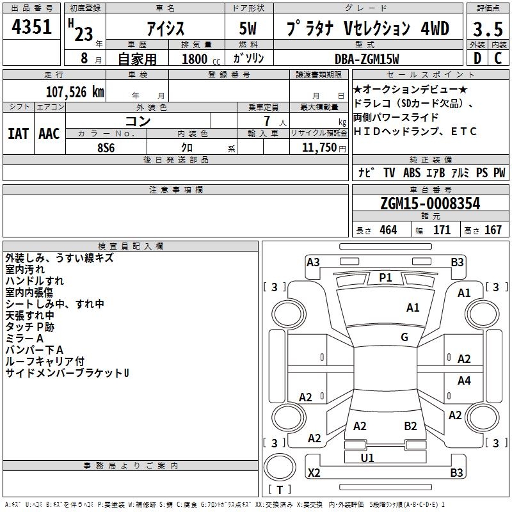Select note サイドメンバーブラケットU
Viewport: 512px width, 512px height.
pos(67,373)
